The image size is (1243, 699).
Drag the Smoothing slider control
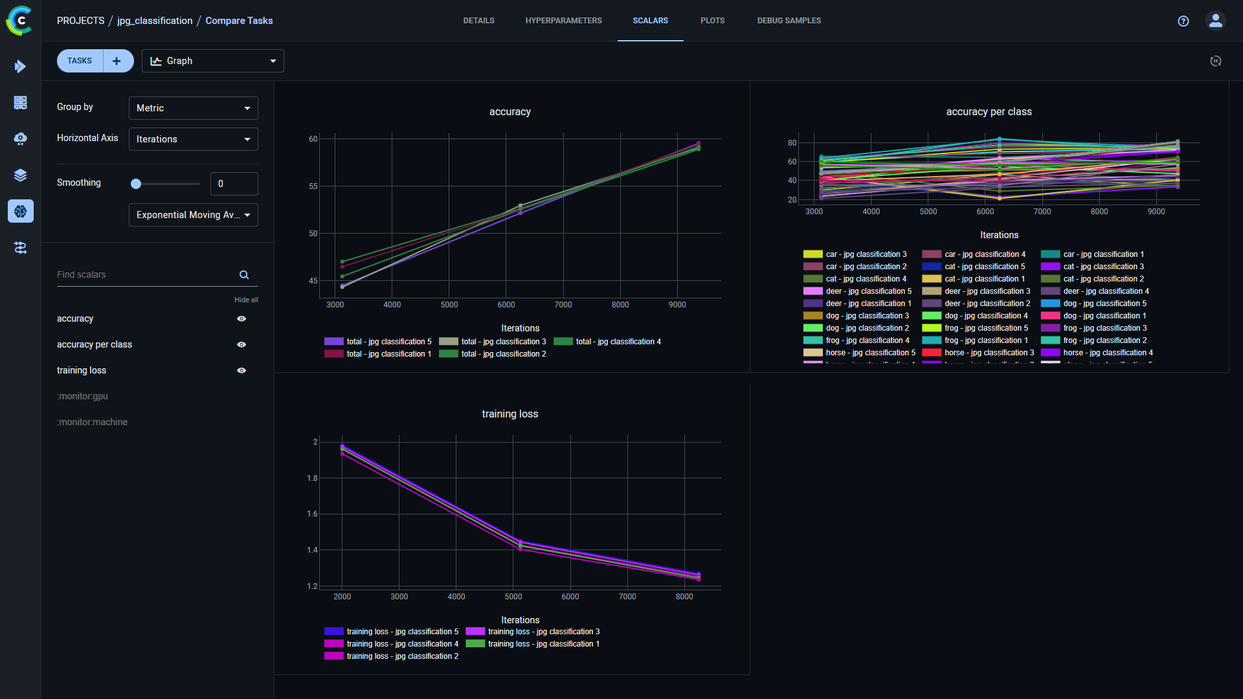[136, 184]
